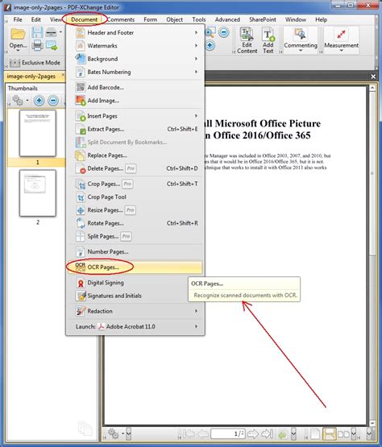Open the Document menu
Image resolution: width=382 pixels, height=447 pixels.
[x=84, y=19]
